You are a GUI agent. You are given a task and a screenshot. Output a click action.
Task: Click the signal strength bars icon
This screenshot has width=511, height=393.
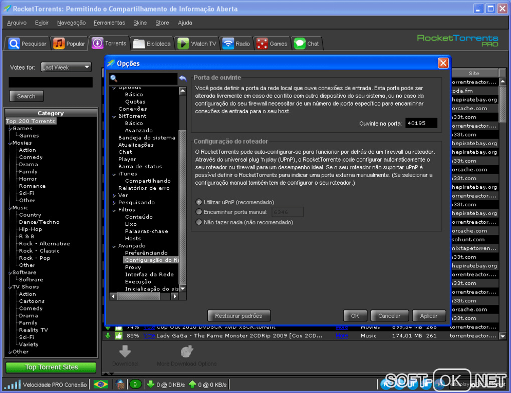tap(13, 384)
